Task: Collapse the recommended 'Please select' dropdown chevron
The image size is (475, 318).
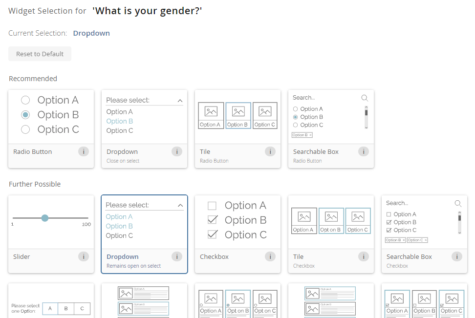Action: pyautogui.click(x=180, y=101)
